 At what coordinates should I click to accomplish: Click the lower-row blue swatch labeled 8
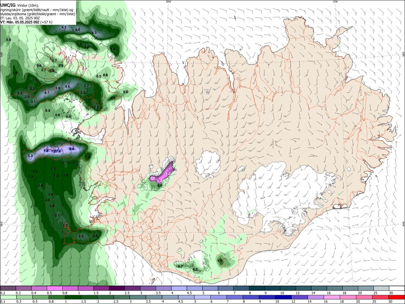tap(251, 297)
